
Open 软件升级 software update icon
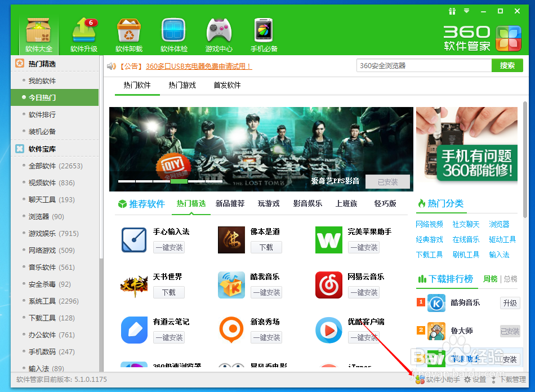[x=84, y=34]
